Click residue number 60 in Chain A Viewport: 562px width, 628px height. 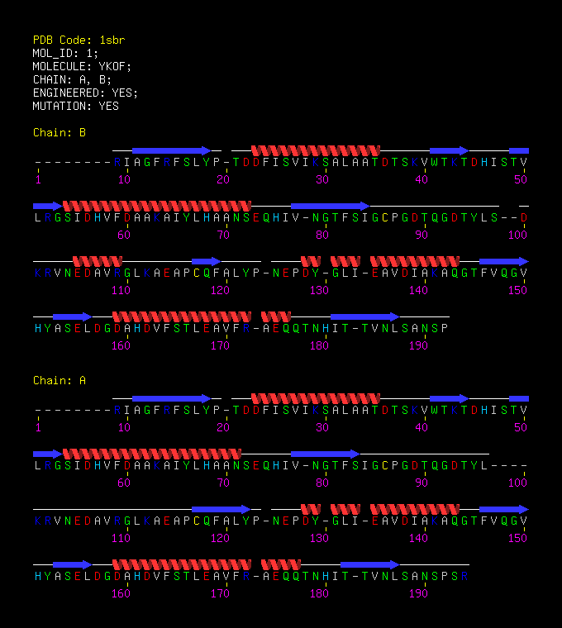[124, 483]
